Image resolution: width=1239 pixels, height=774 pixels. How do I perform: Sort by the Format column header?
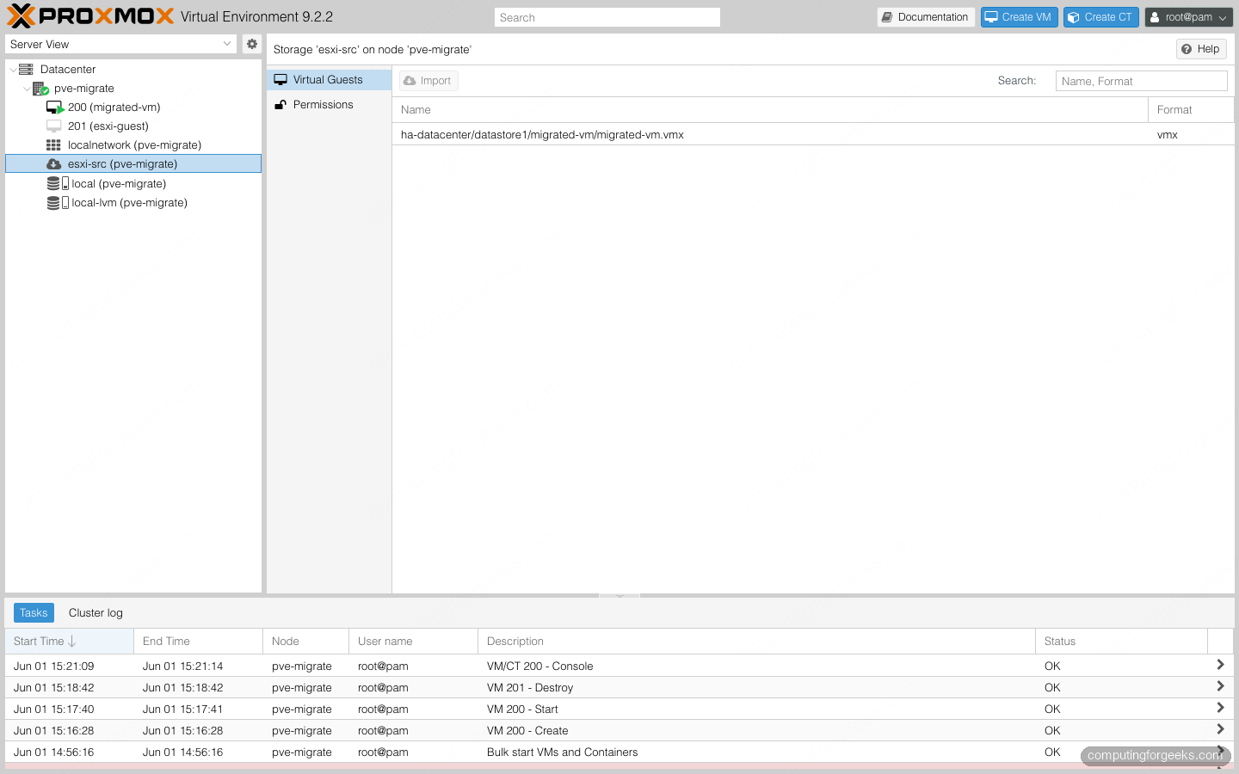pos(1191,110)
